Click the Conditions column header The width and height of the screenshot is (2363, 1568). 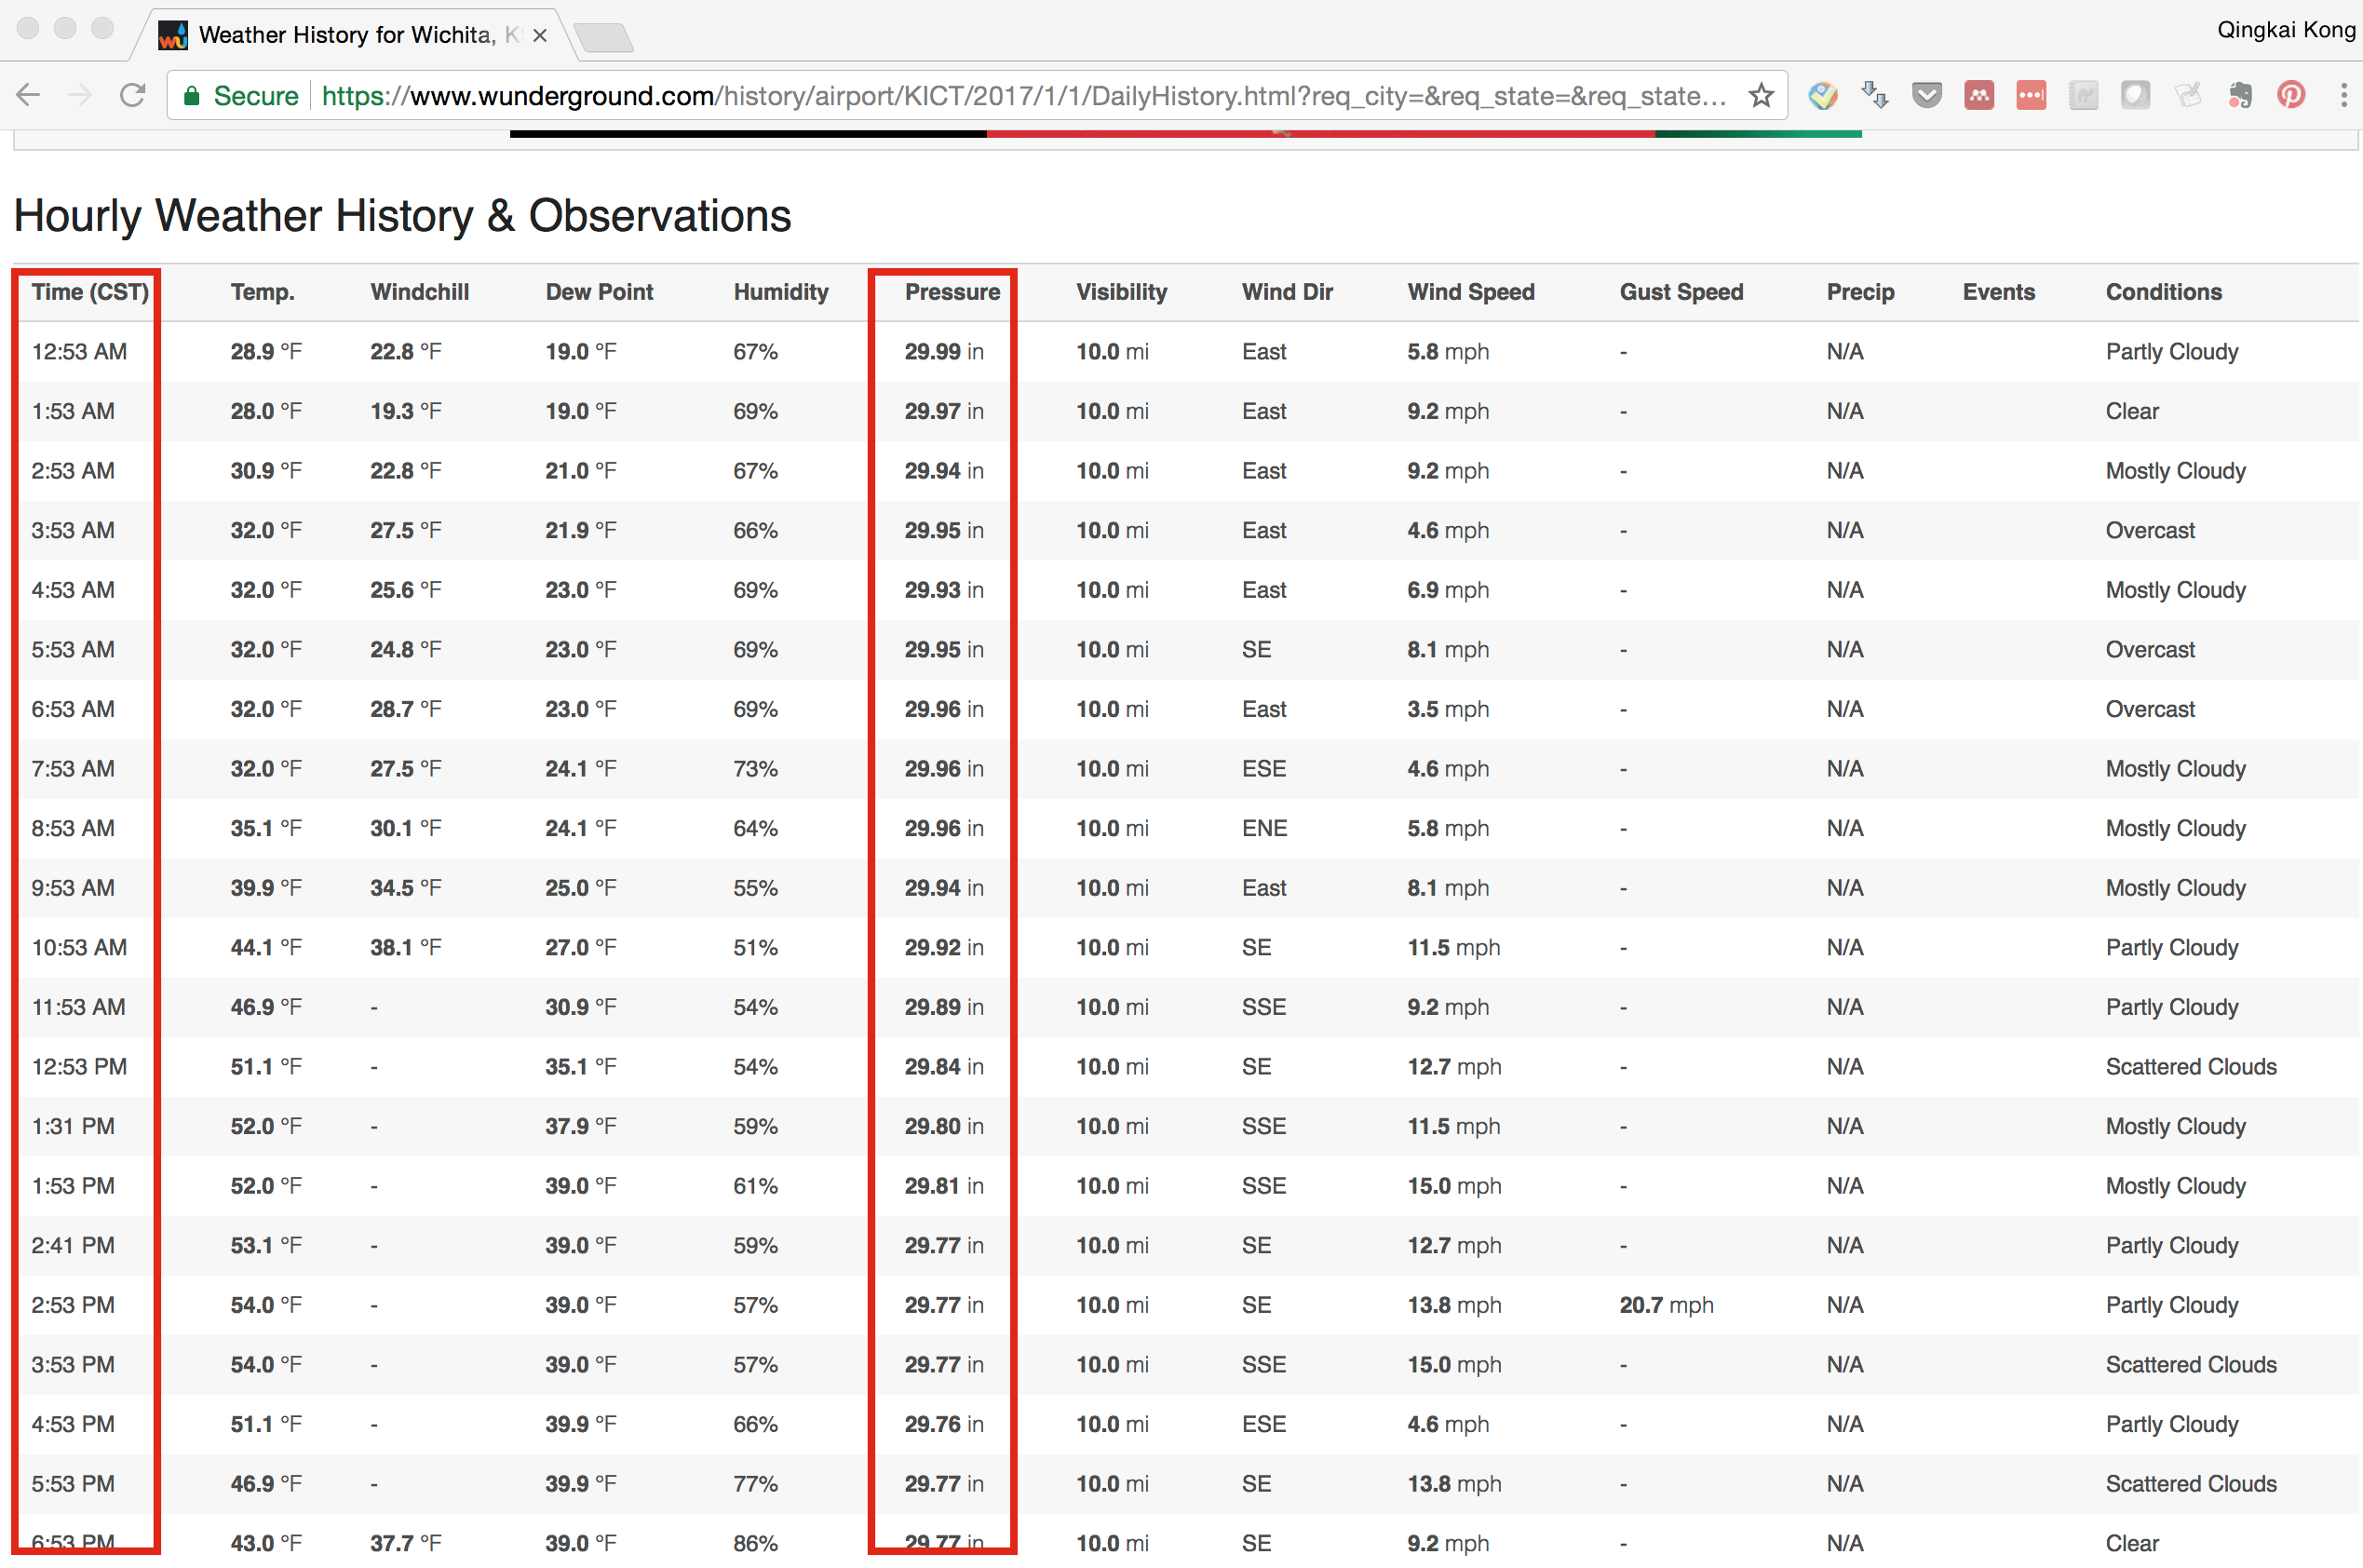2163,292
